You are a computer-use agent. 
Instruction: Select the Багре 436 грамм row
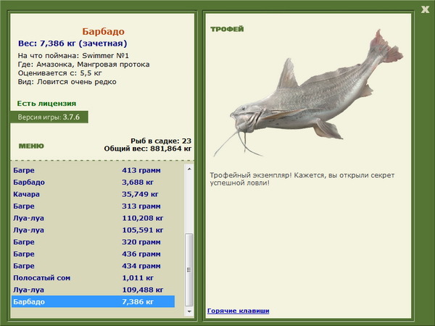point(94,254)
